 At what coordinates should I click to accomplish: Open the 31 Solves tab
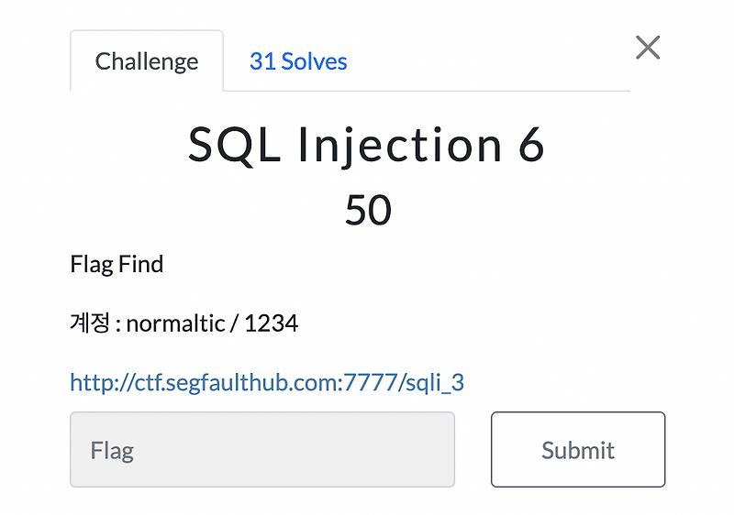298,61
